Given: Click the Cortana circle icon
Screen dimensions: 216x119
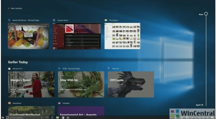Looking at the screenshot, I should 8,118.
